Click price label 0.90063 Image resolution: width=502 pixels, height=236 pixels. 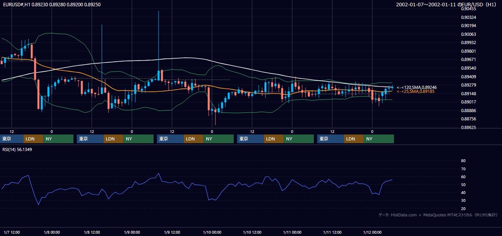pos(469,34)
